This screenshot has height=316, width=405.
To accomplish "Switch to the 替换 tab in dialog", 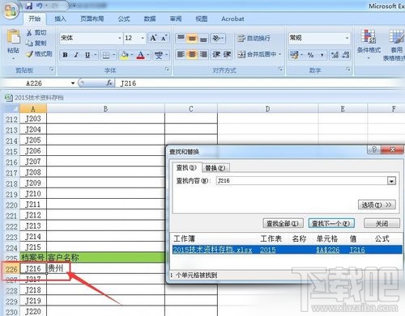I will click(215, 168).
